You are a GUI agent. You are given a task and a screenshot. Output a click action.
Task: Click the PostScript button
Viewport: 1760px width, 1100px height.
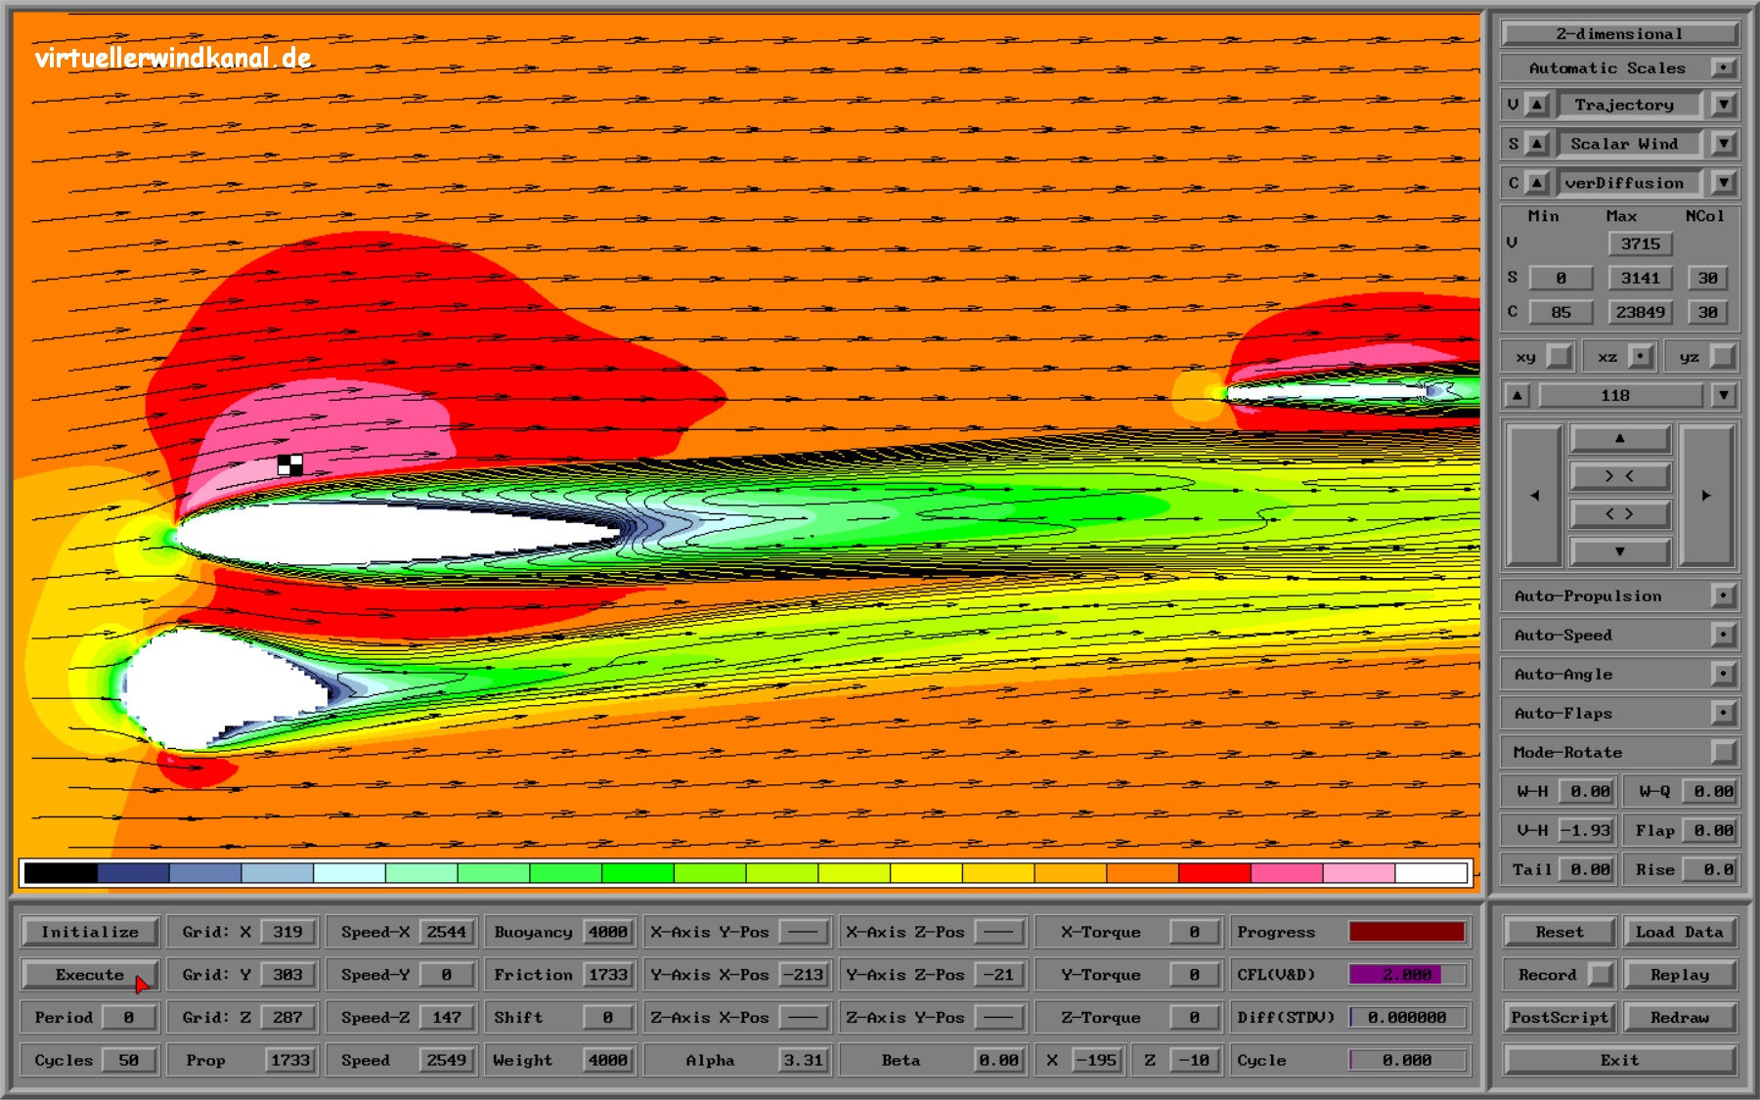tap(1560, 1017)
